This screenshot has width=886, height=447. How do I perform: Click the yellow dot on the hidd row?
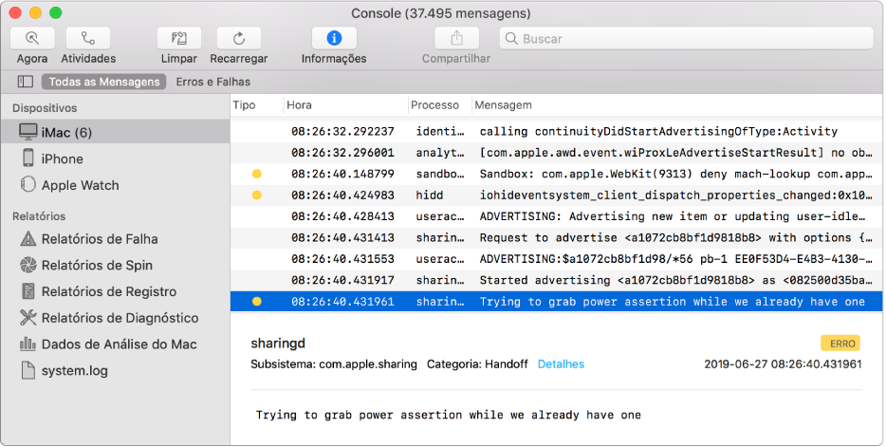[x=256, y=195]
